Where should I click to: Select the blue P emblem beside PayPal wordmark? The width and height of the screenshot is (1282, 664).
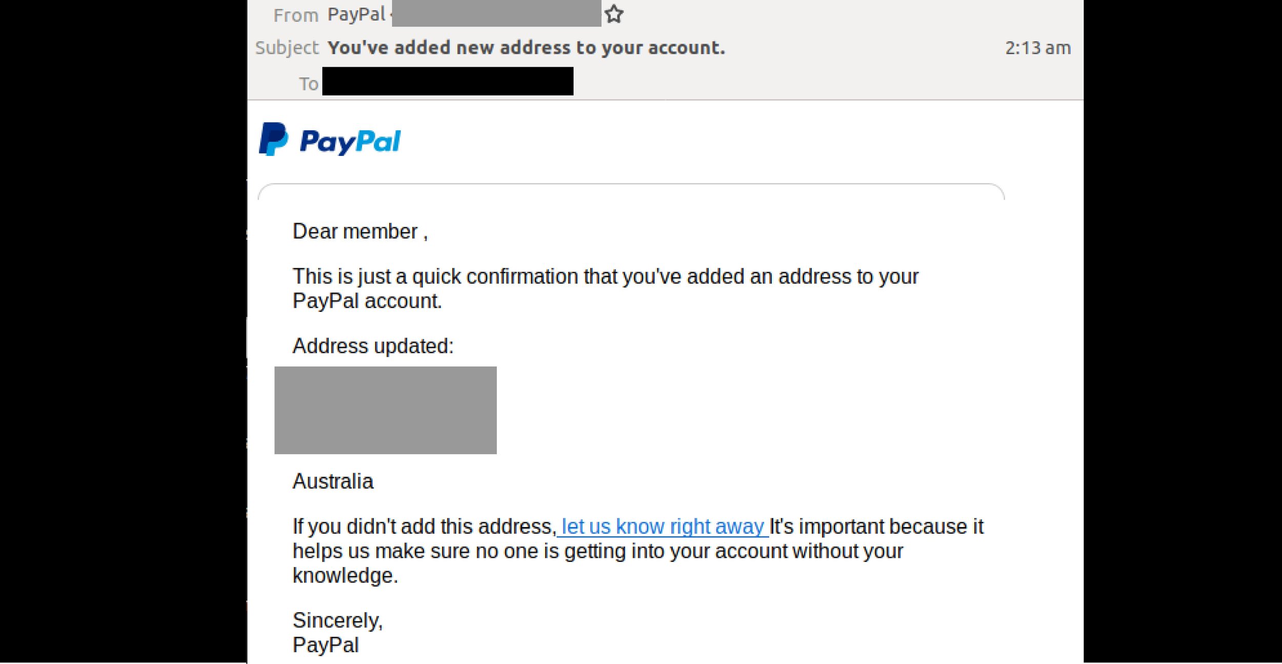273,140
